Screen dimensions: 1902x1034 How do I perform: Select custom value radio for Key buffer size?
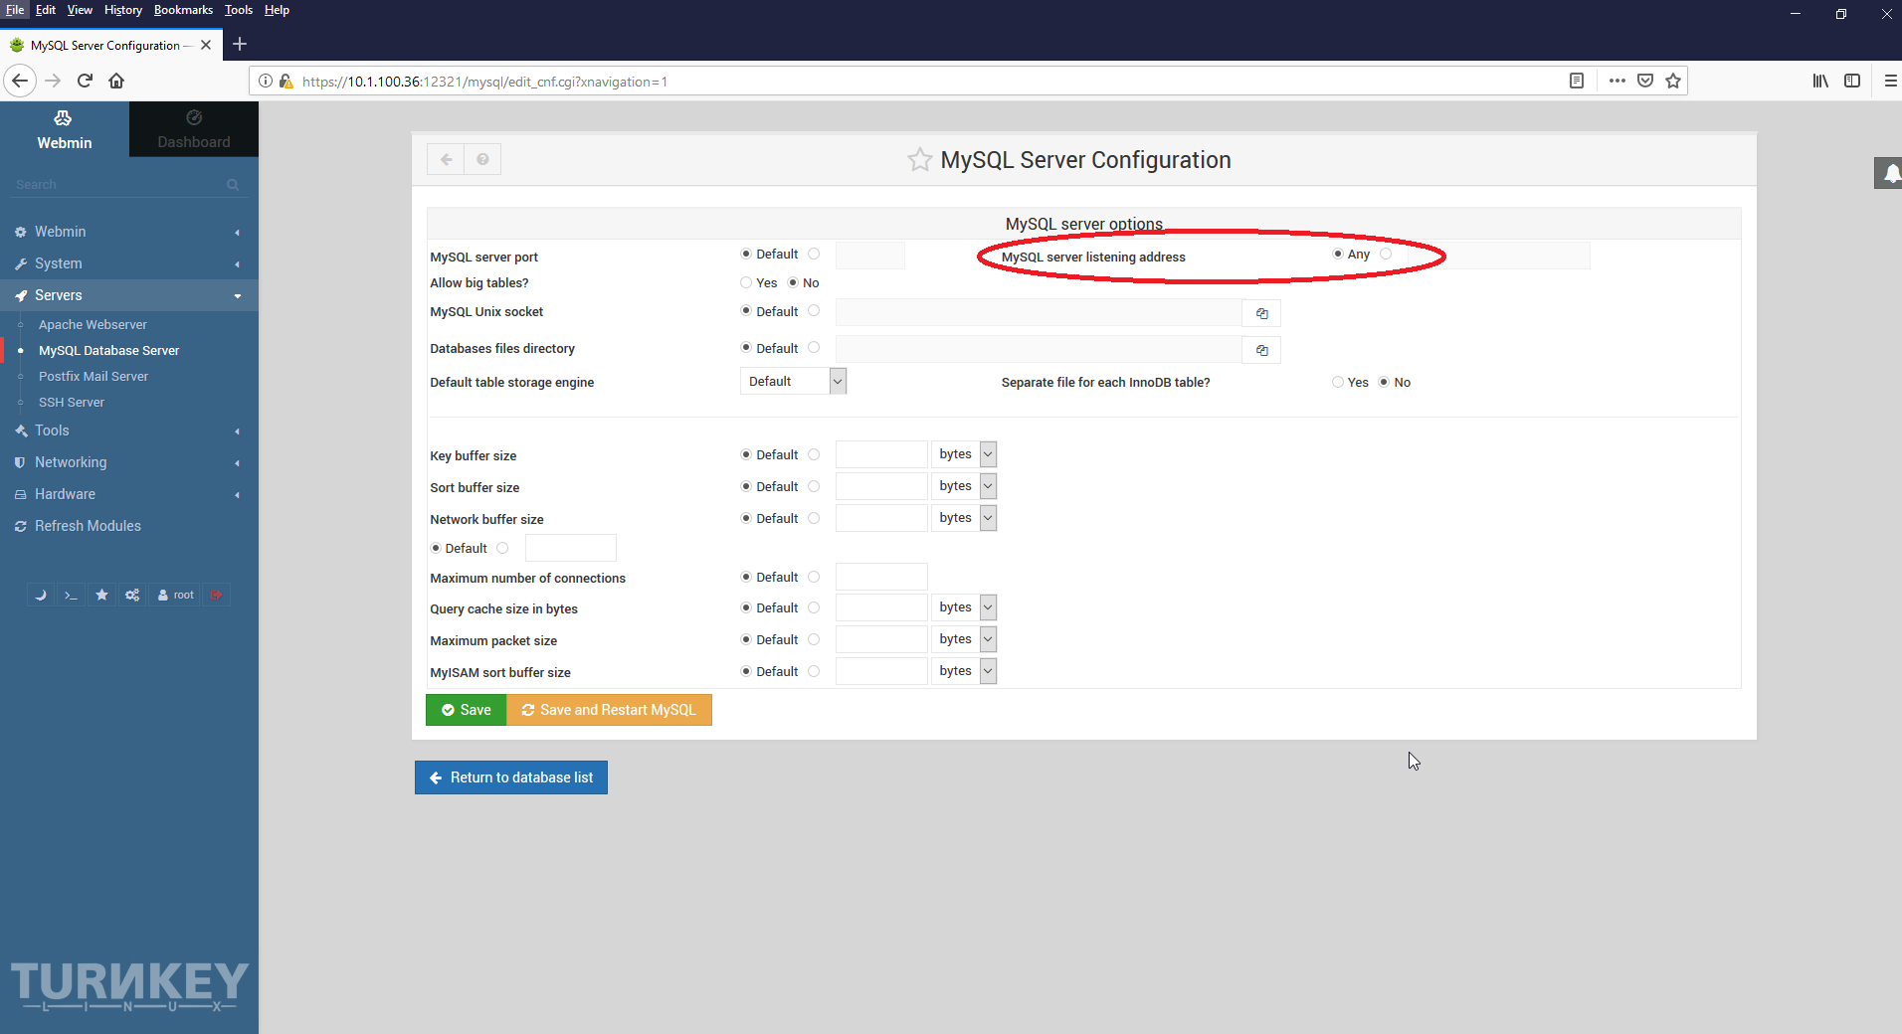pyautogui.click(x=814, y=454)
